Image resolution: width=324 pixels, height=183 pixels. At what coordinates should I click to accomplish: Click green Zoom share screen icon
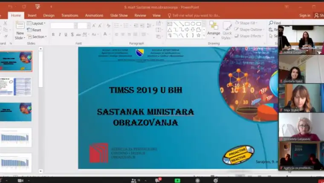[177, 180]
